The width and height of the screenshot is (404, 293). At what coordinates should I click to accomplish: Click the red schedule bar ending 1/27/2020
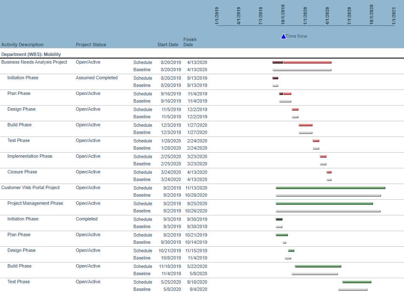306,126
